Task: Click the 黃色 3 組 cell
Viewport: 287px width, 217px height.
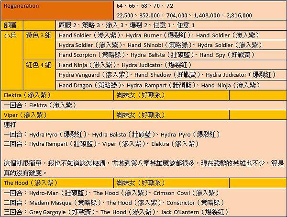Action: pos(39,46)
